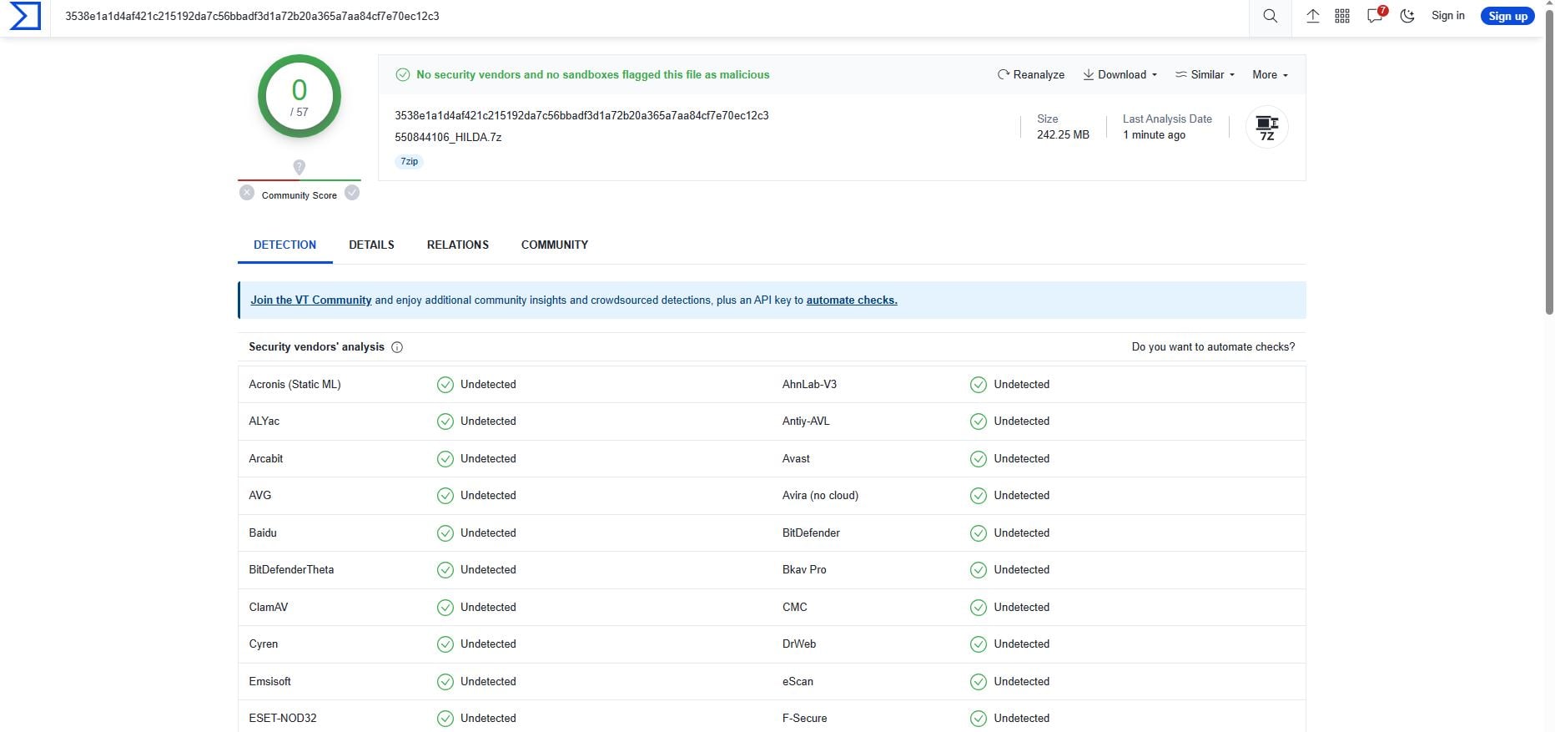Image resolution: width=1555 pixels, height=732 pixels.
Task: Click the Antiy-AVL undetected check icon
Action: 979,422
